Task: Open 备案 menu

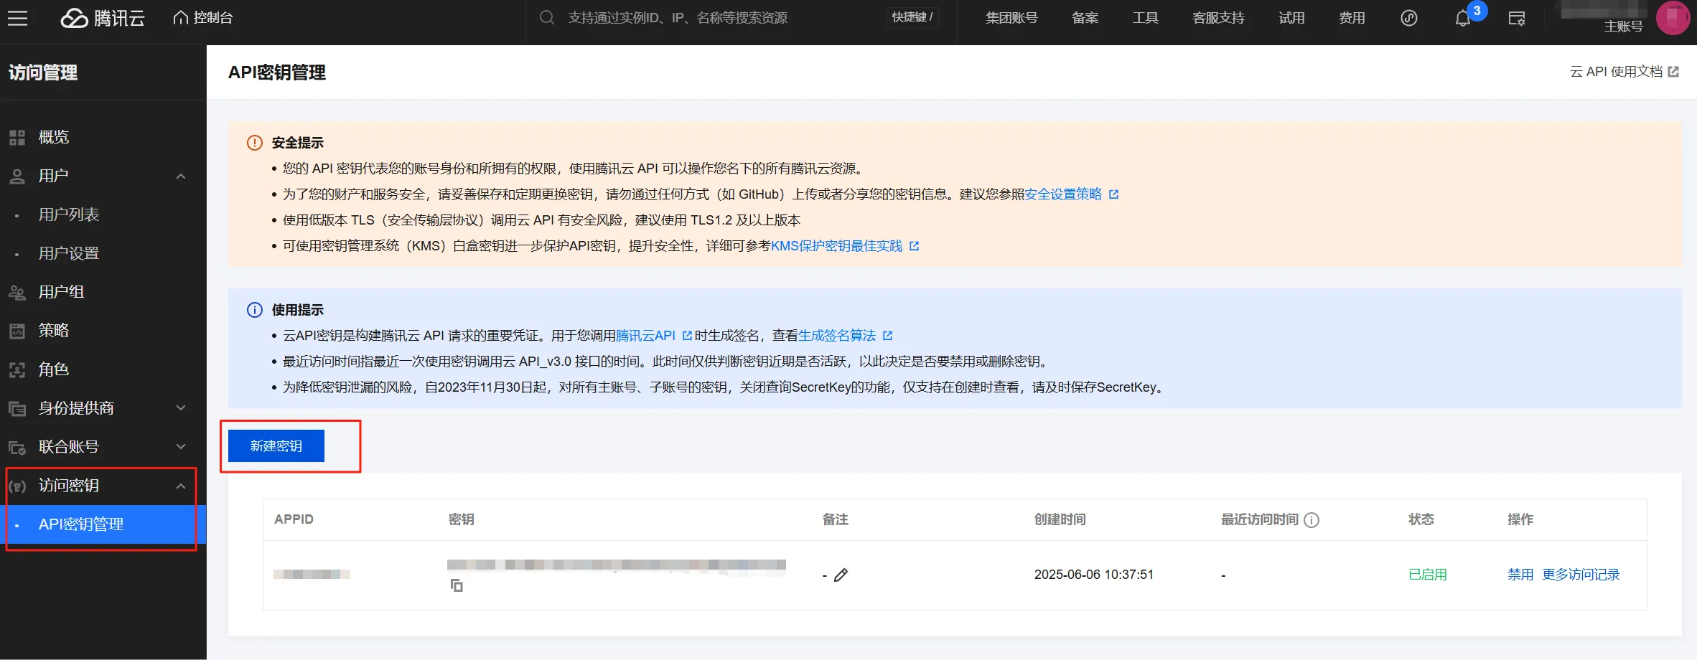Action: [1085, 18]
